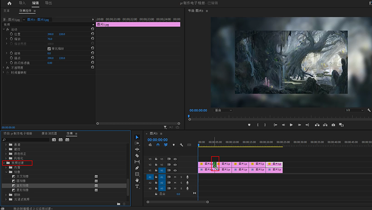Click the Lift button in Program monitor
The image size is (372, 210).
tap(317, 125)
